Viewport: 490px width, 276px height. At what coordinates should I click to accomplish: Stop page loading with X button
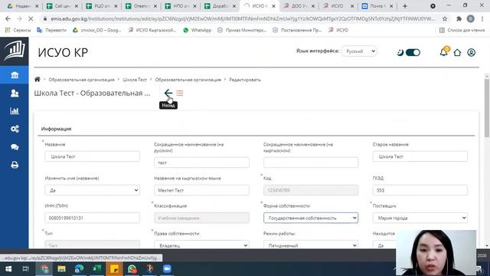tap(31, 18)
